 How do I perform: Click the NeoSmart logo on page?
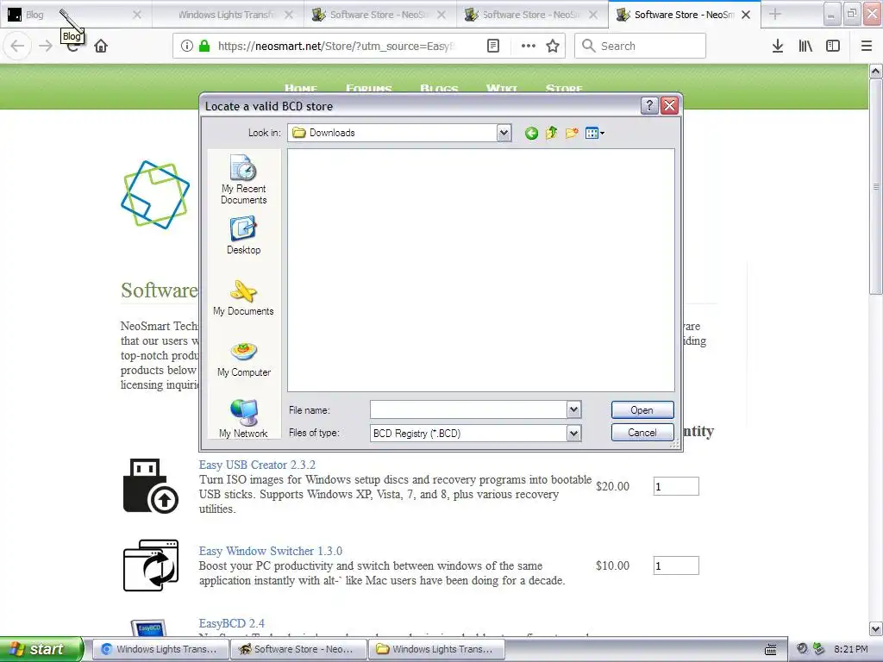coord(155,195)
